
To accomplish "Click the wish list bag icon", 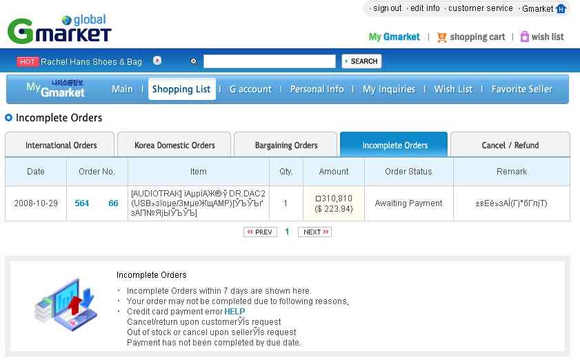I will (525, 37).
